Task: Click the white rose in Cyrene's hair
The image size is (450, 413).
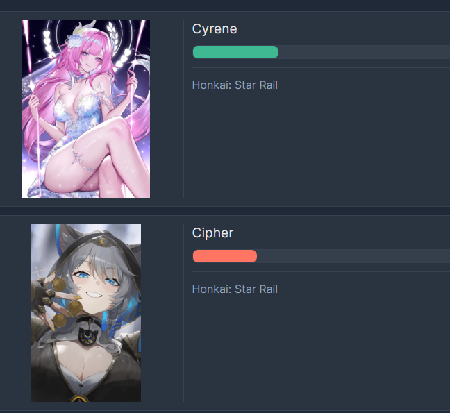Action: pyautogui.click(x=75, y=40)
